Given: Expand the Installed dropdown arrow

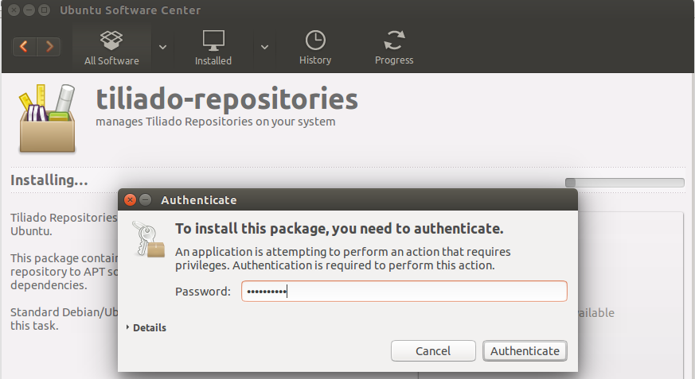Looking at the screenshot, I should [264, 47].
